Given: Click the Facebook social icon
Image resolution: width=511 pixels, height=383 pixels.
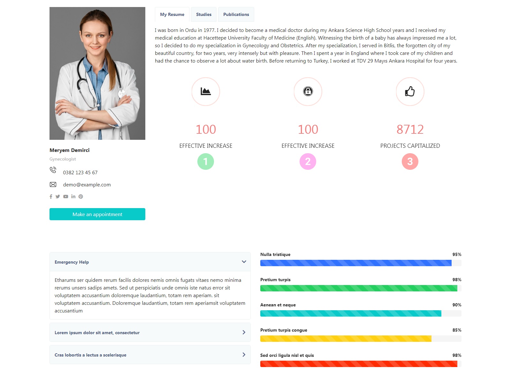Looking at the screenshot, I should click(x=51, y=197).
